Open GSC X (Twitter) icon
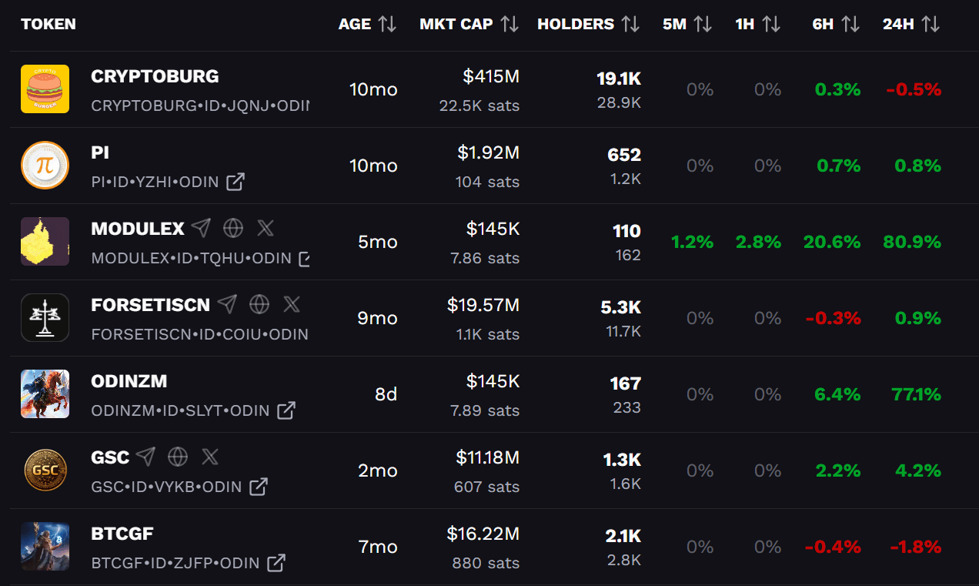979x586 pixels. (210, 457)
